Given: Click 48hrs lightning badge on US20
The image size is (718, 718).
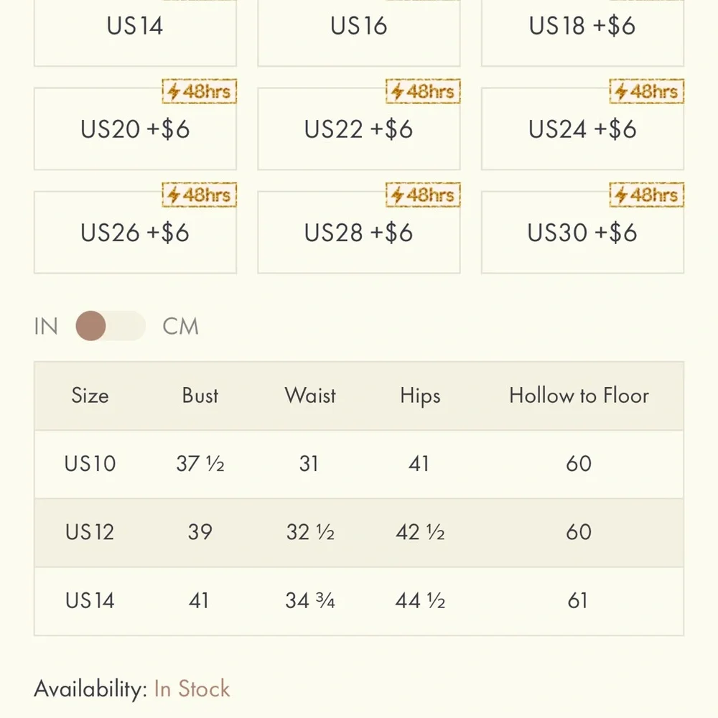Looking at the screenshot, I should tap(199, 92).
